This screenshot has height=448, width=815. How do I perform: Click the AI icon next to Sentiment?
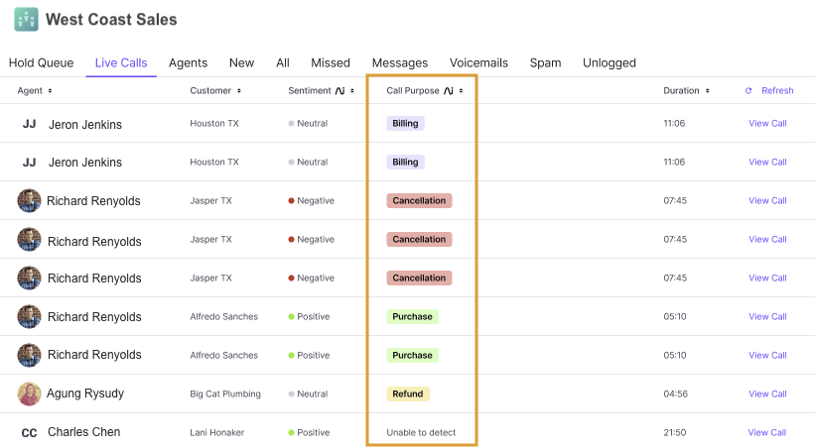340,91
